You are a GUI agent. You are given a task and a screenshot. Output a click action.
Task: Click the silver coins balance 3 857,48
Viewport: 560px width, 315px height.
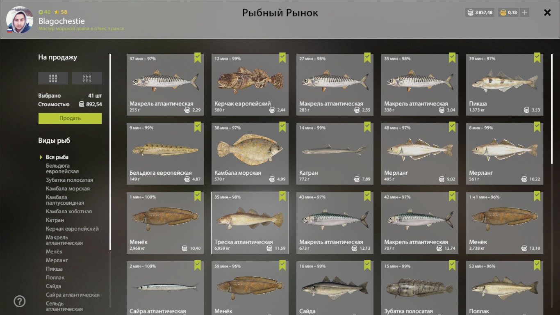coord(480,12)
